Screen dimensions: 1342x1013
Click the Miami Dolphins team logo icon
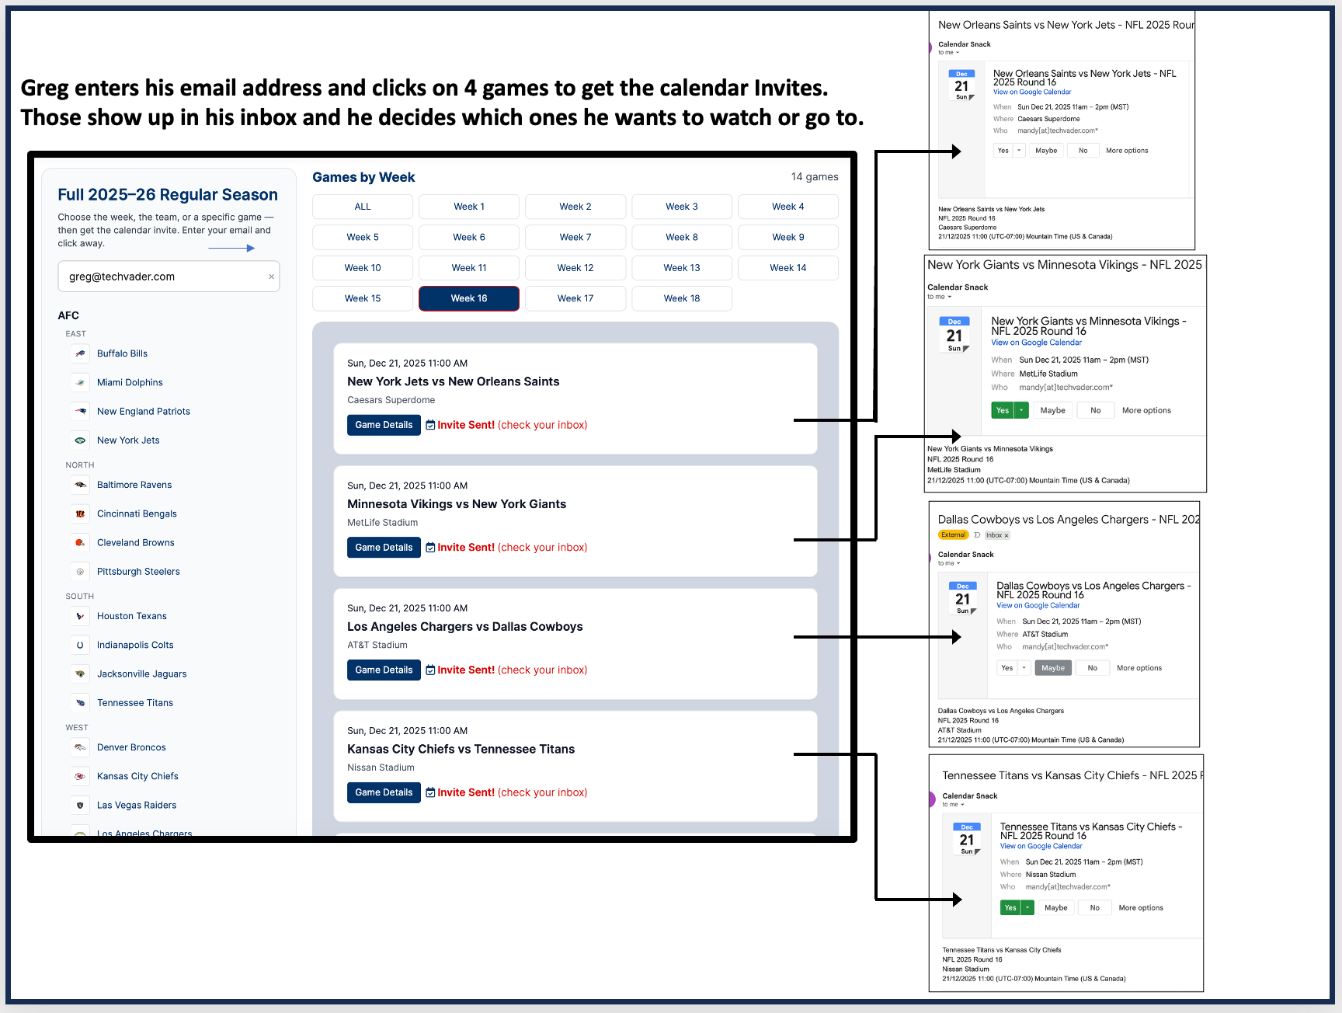pos(80,382)
